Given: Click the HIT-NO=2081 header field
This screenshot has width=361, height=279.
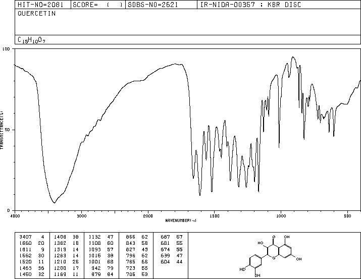Looking at the screenshot, I should 40,5.
